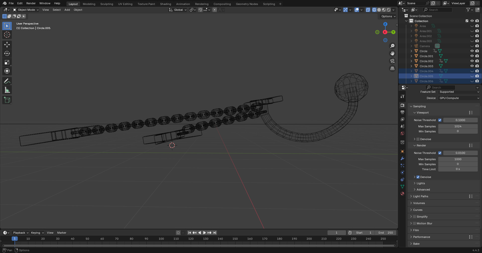Hide Circle.003 in the viewport

pyautogui.click(x=472, y=66)
